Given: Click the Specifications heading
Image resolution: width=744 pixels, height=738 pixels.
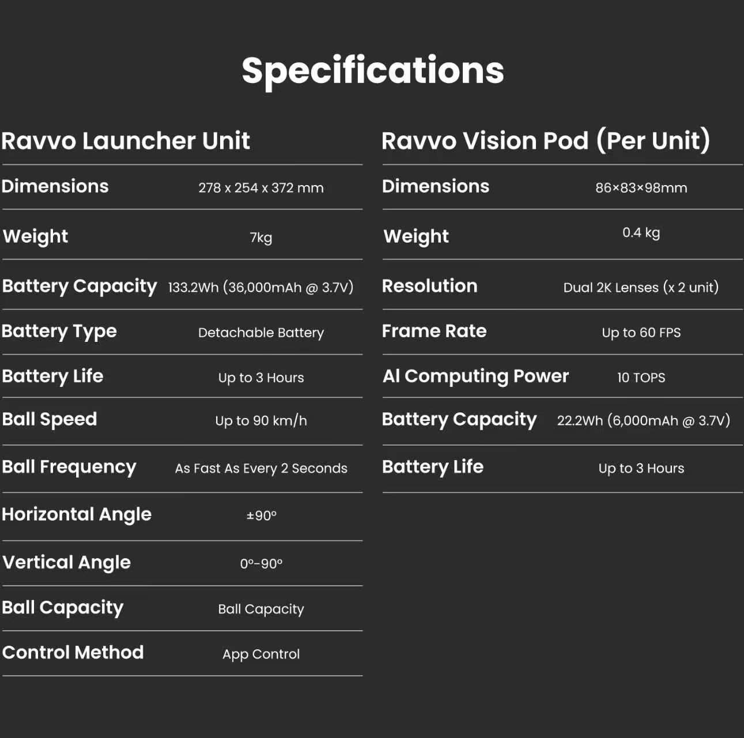Looking at the screenshot, I should pyautogui.click(x=373, y=71).
